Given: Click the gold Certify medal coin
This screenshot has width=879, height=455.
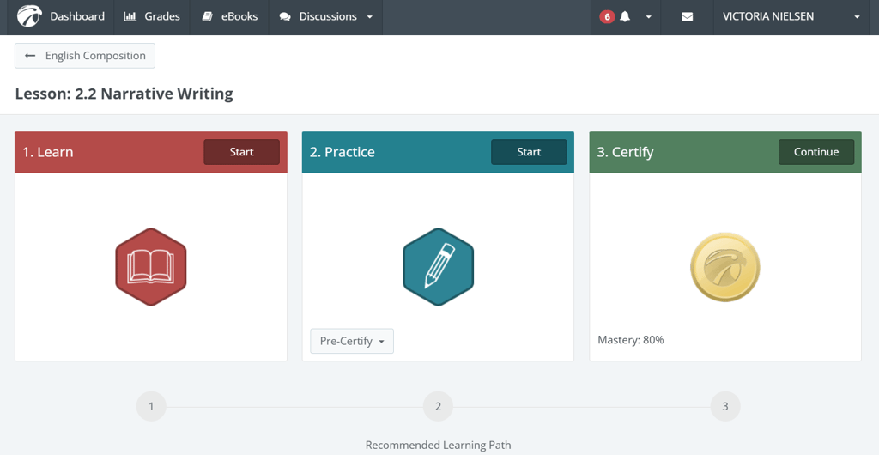Looking at the screenshot, I should click(x=724, y=267).
